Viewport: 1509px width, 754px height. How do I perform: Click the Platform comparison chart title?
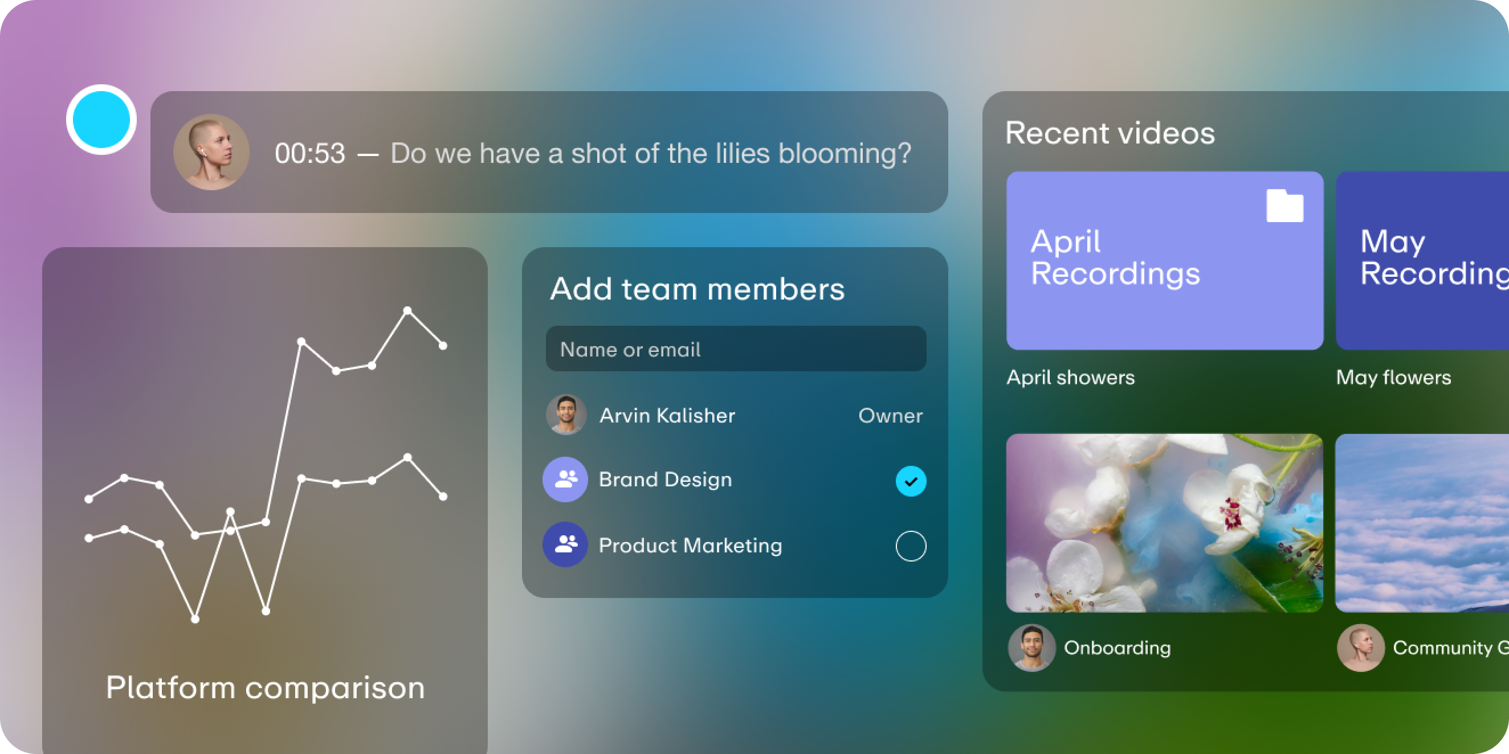pyautogui.click(x=266, y=687)
